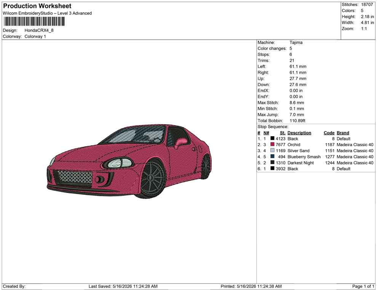Viewport: 377px width, 290px height.
Task: Click the 'Last Saved' timestamp in footer
Action: pyautogui.click(x=123, y=286)
